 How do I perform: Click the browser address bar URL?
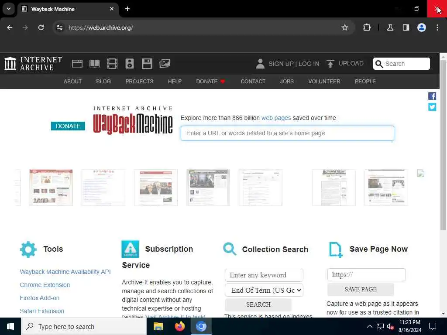tap(101, 27)
